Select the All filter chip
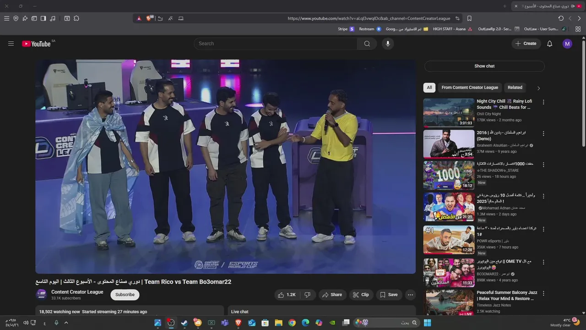The image size is (586, 330). pyautogui.click(x=429, y=88)
